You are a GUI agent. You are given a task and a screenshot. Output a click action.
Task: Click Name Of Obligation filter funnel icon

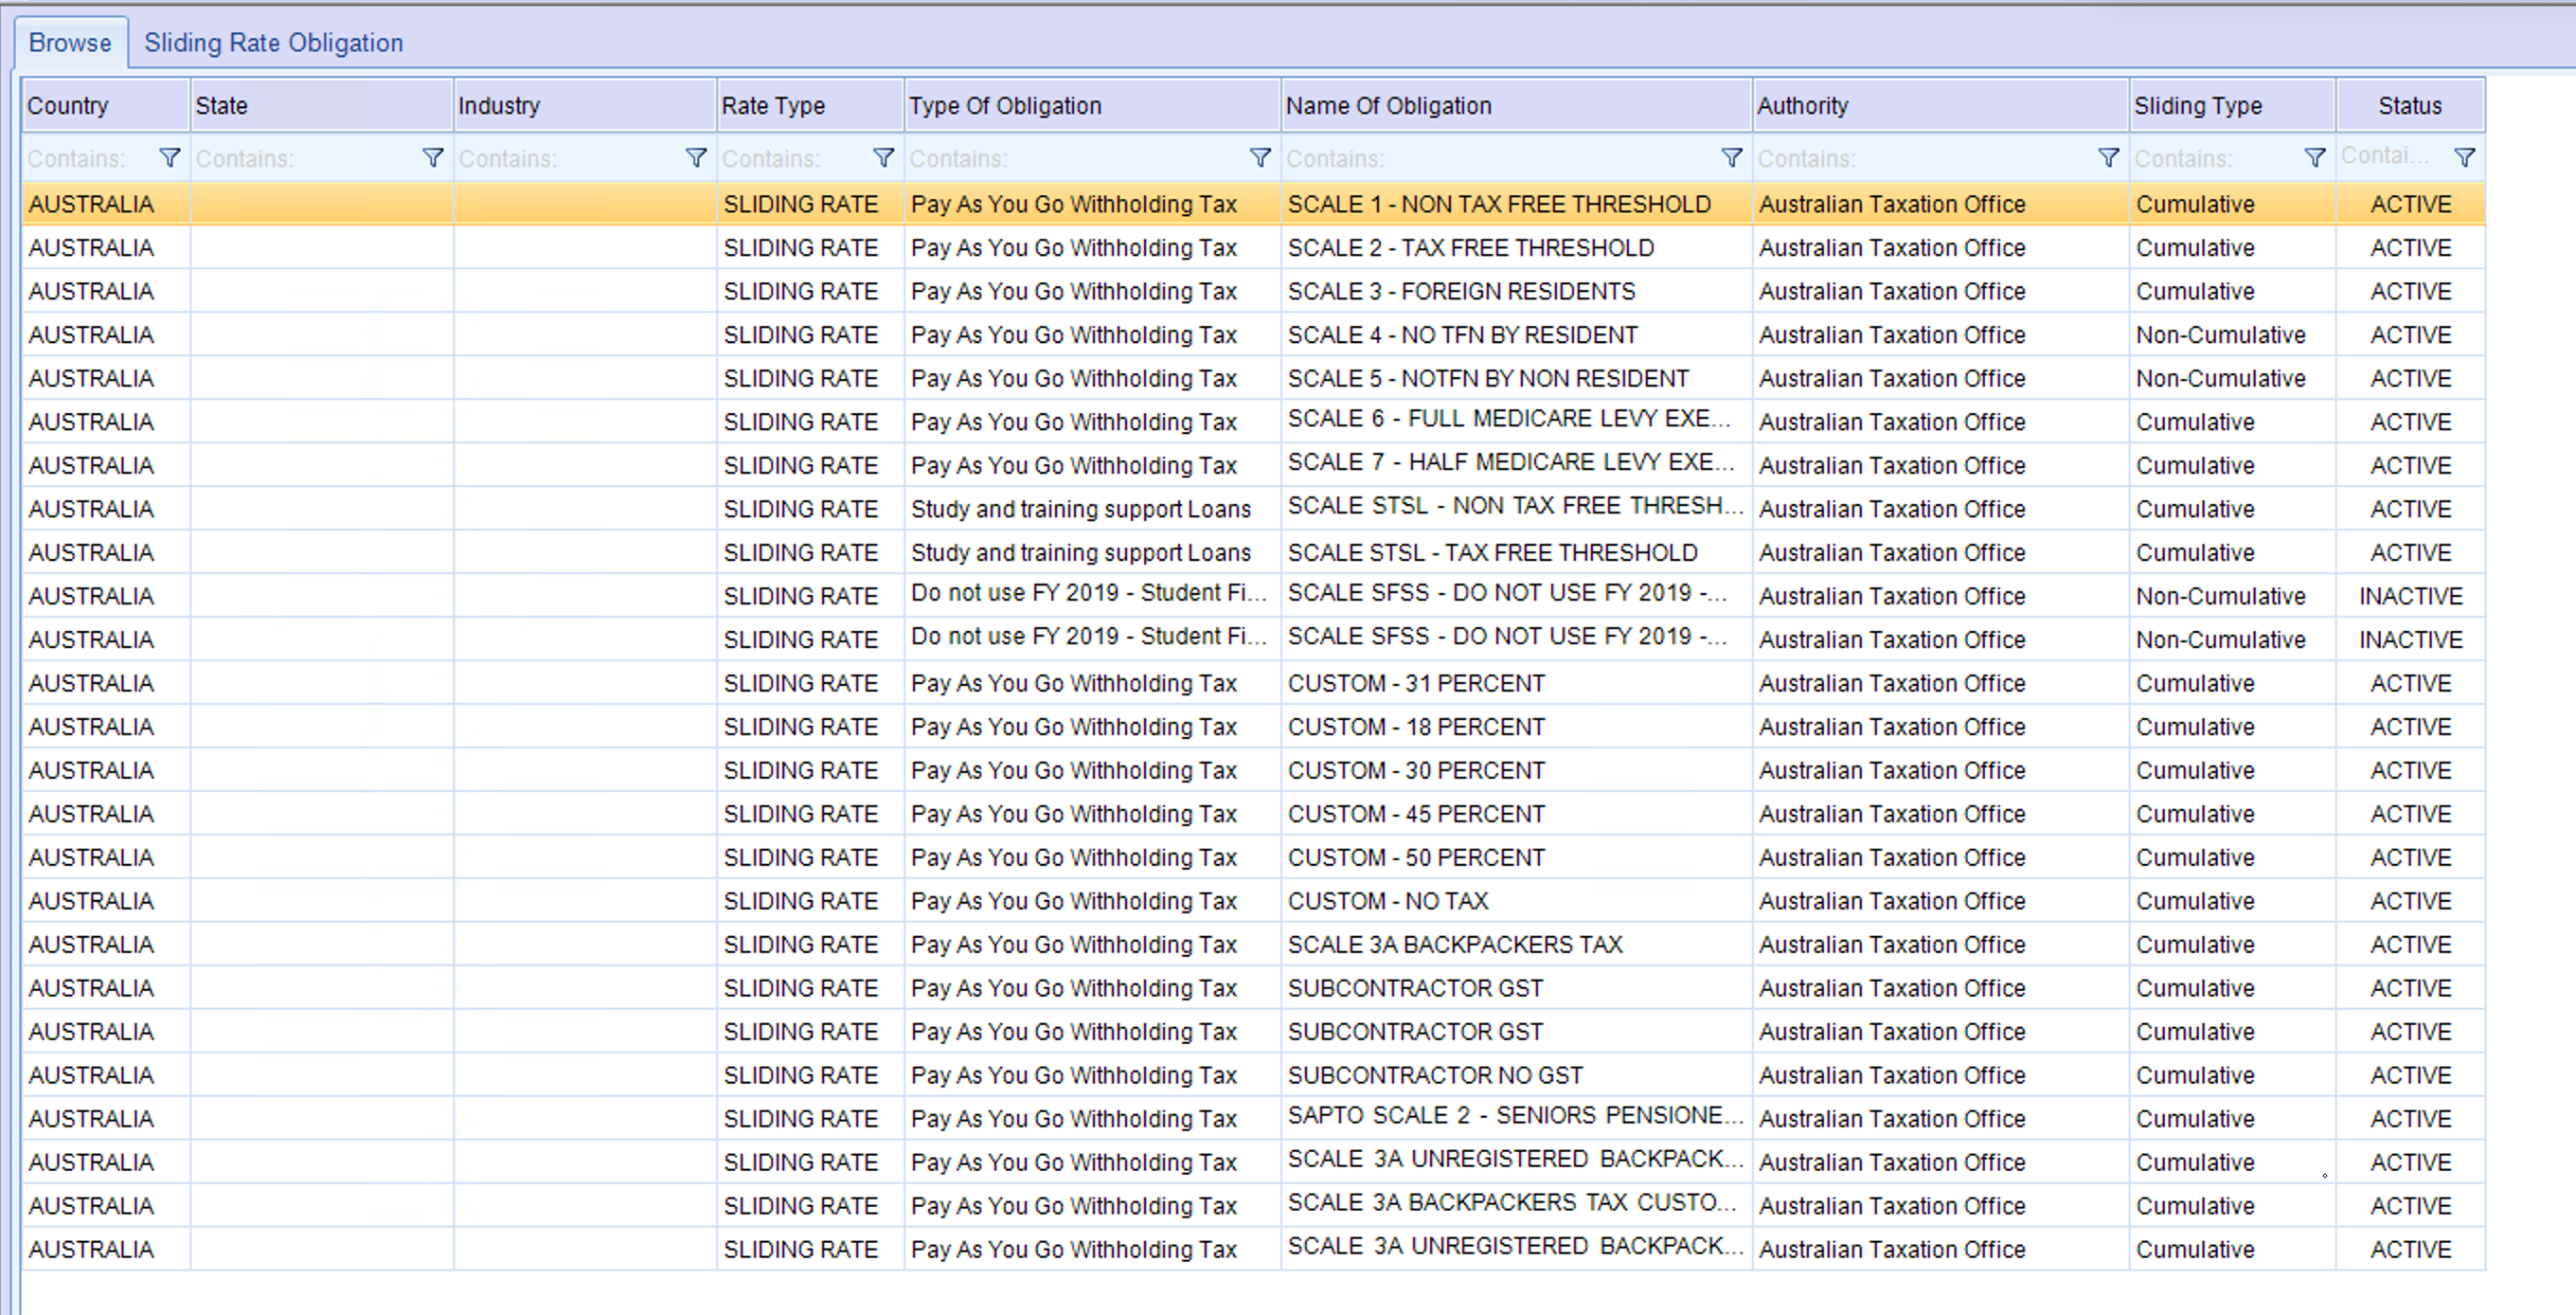coord(1731,158)
